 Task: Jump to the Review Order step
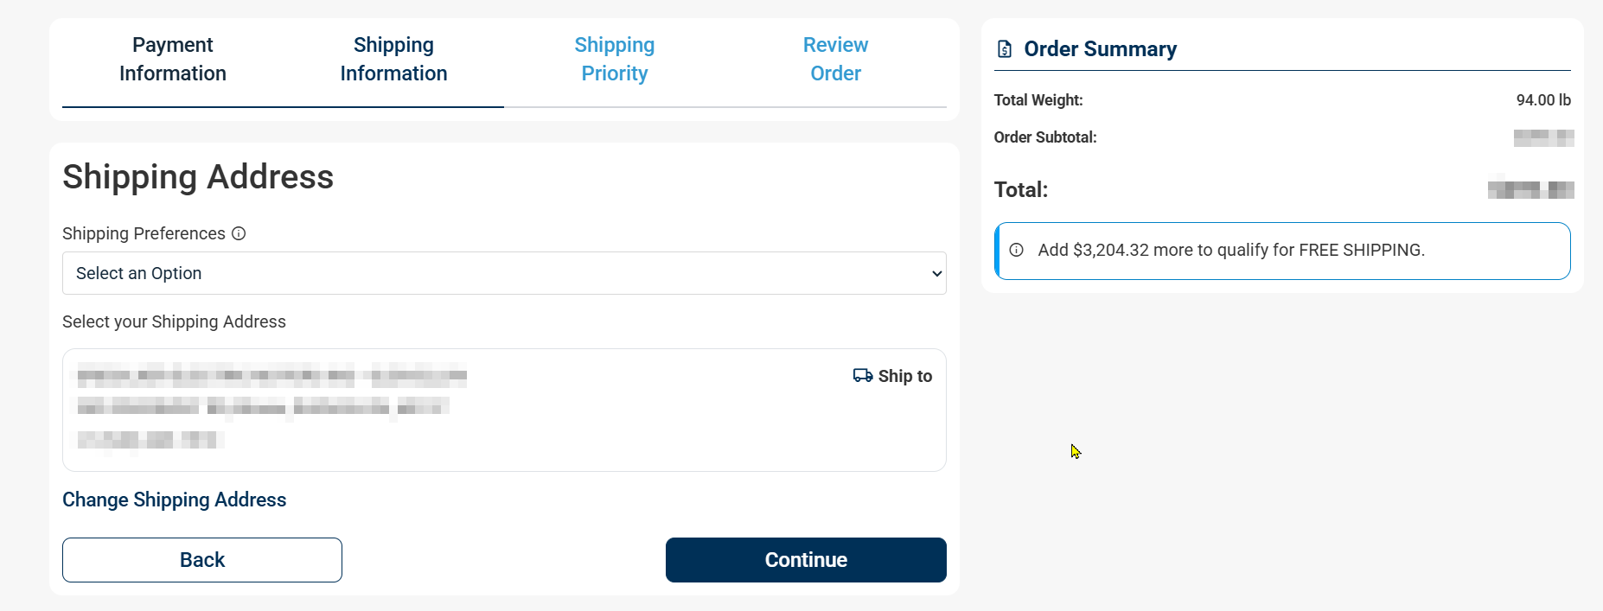(x=835, y=59)
